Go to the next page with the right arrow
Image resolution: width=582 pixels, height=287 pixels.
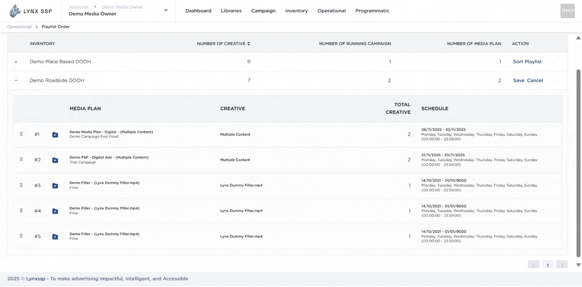pyautogui.click(x=562, y=265)
